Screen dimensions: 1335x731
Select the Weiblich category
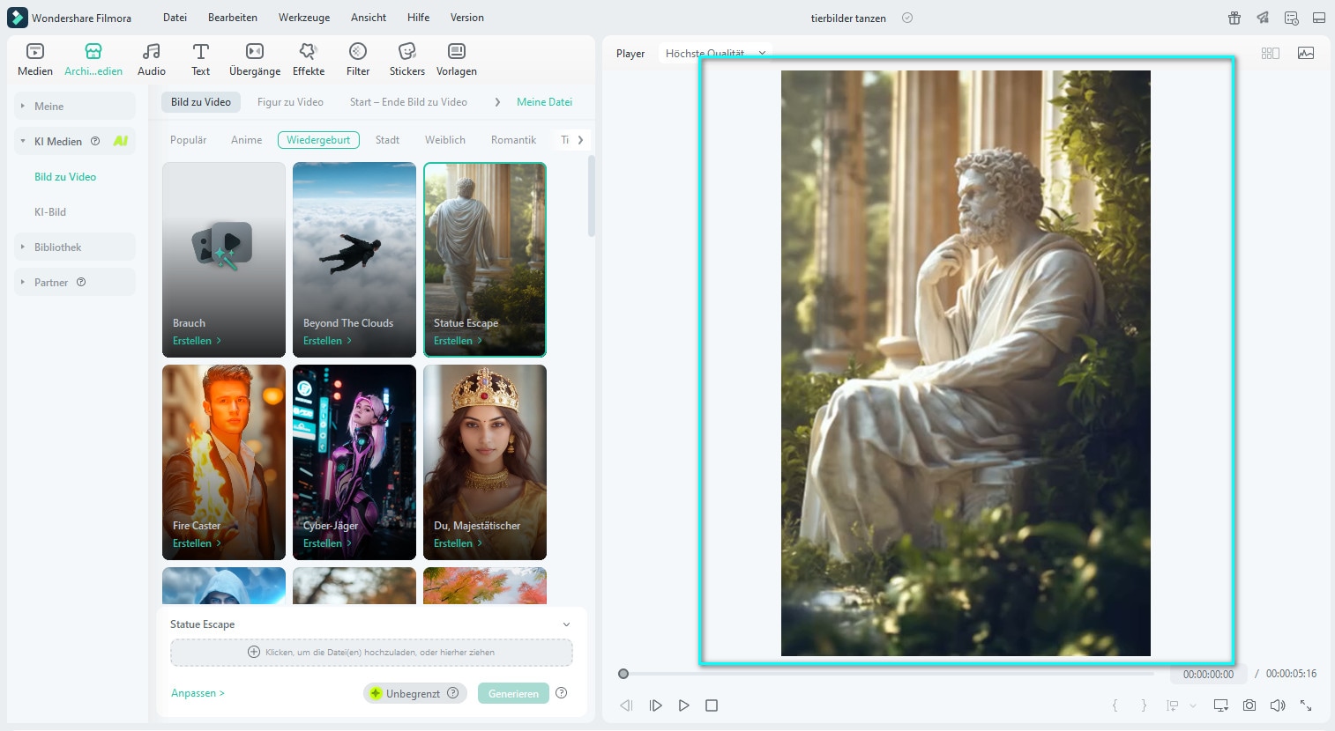[x=445, y=140]
